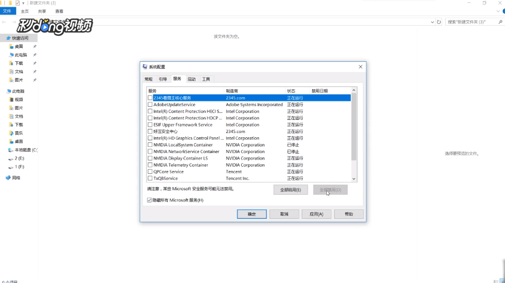Open the 视频 folder icon under This PC
This screenshot has width=505, height=283.
(x=11, y=100)
